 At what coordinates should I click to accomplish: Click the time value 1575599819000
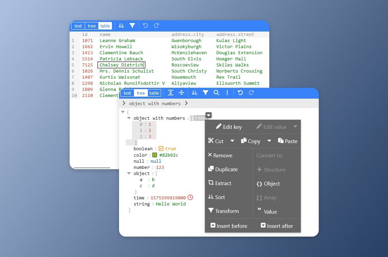click(168, 198)
